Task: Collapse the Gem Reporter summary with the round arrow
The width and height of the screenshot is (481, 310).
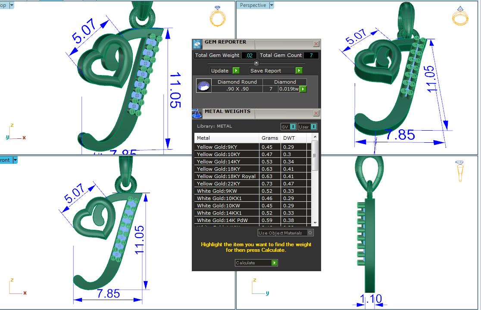Action: pyautogui.click(x=256, y=63)
